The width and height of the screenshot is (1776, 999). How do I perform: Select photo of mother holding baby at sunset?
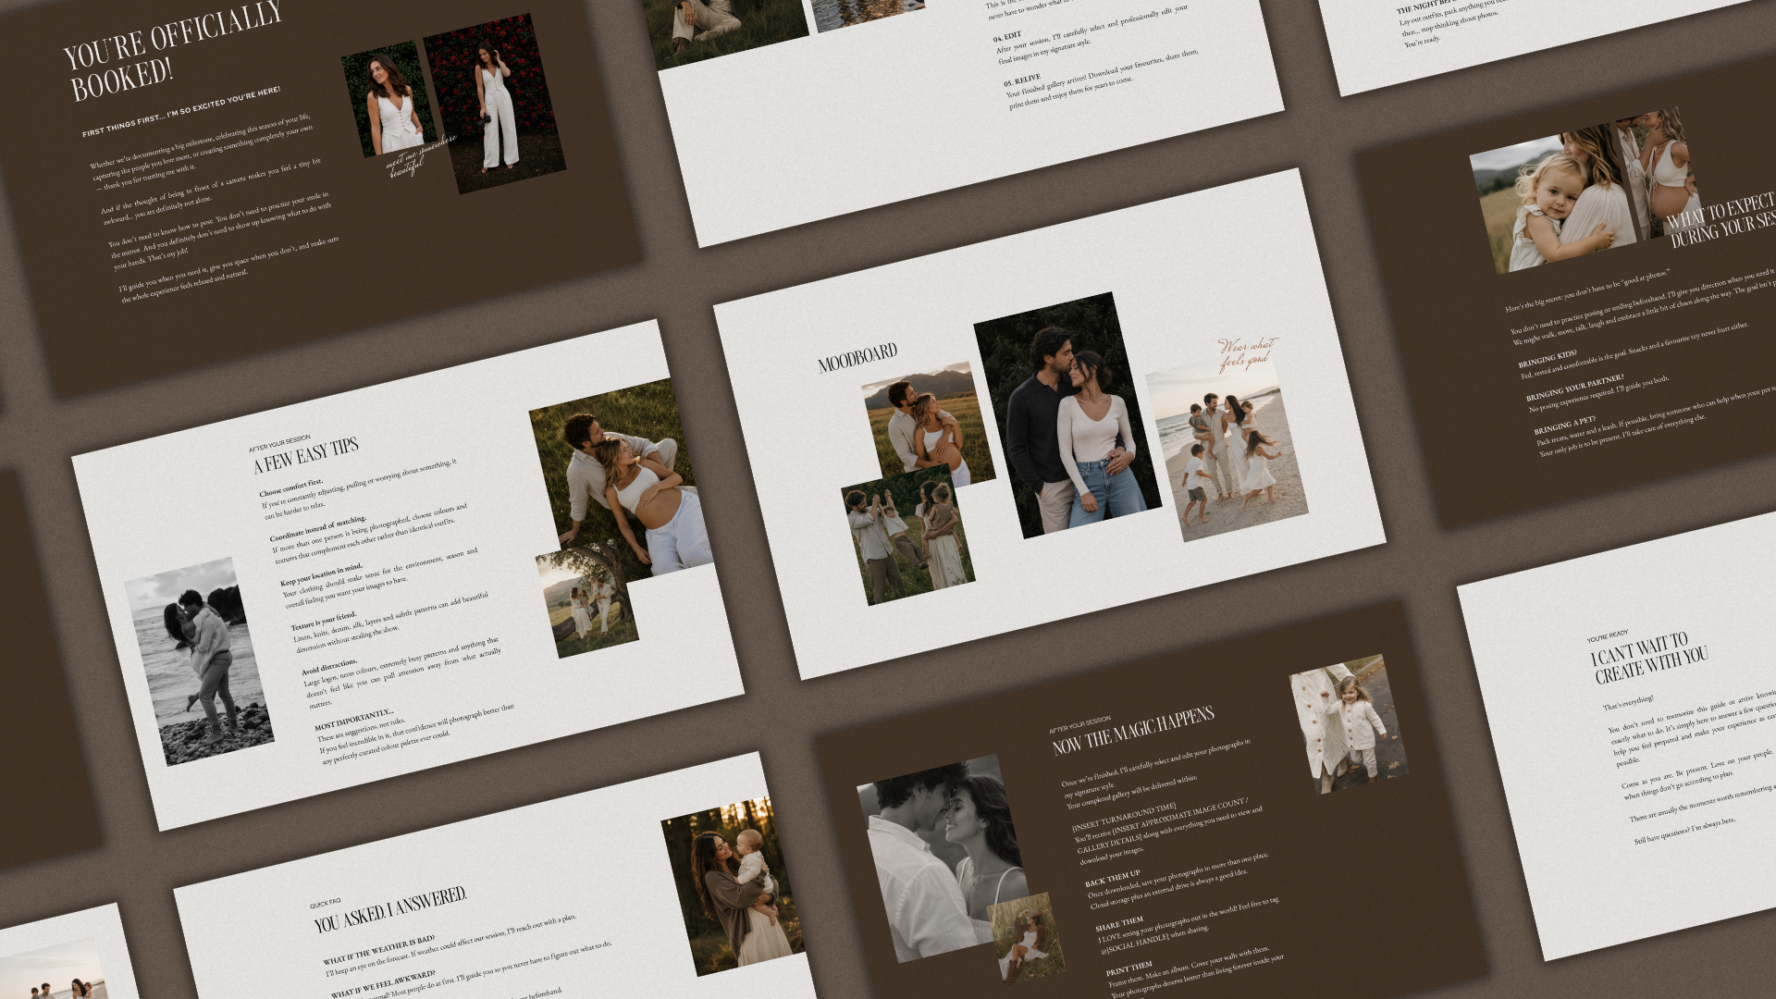pos(733,885)
